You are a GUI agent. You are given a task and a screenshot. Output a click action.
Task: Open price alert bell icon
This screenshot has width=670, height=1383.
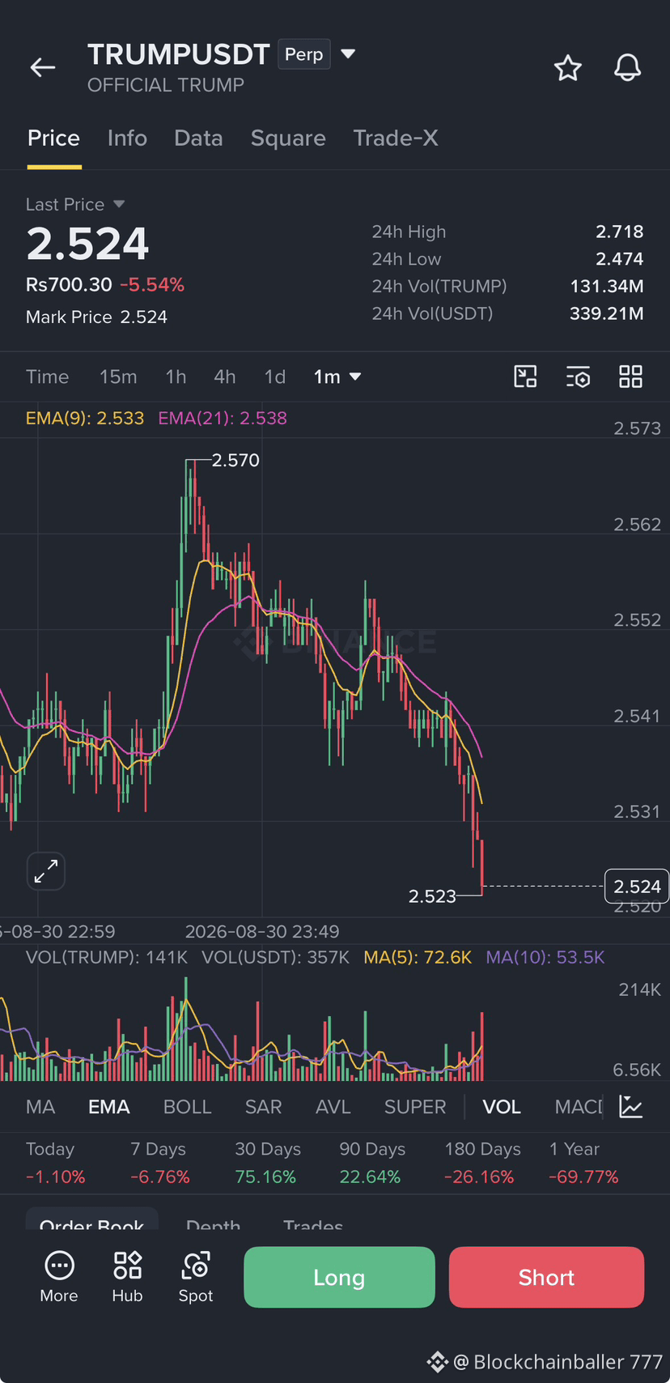627,68
